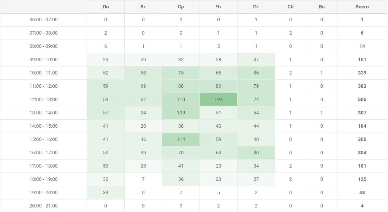Click the Чт column header
The width and height of the screenshot is (388, 212).
point(219,7)
